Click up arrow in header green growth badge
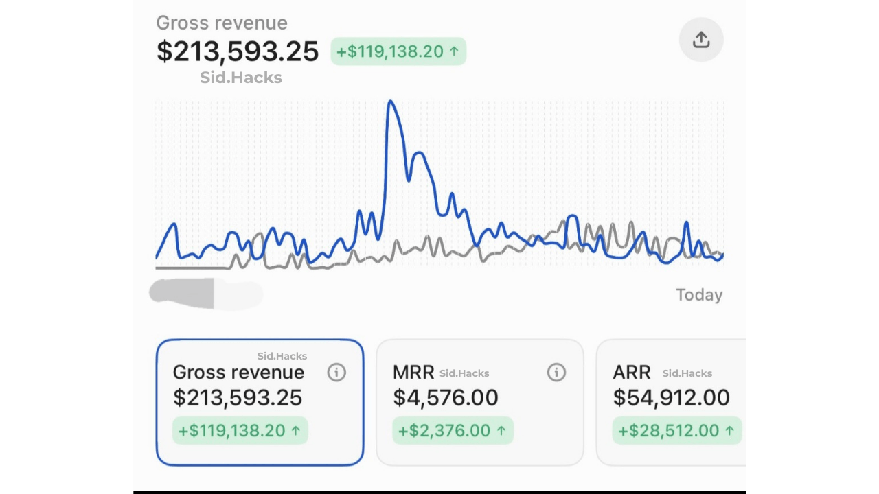Viewport: 879px width, 494px height. (454, 51)
